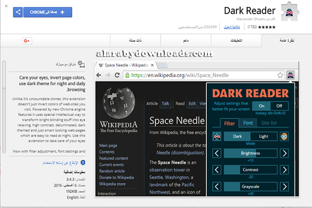312x208 pixels.
Task: Click the share icon button
Action: [18, 12]
